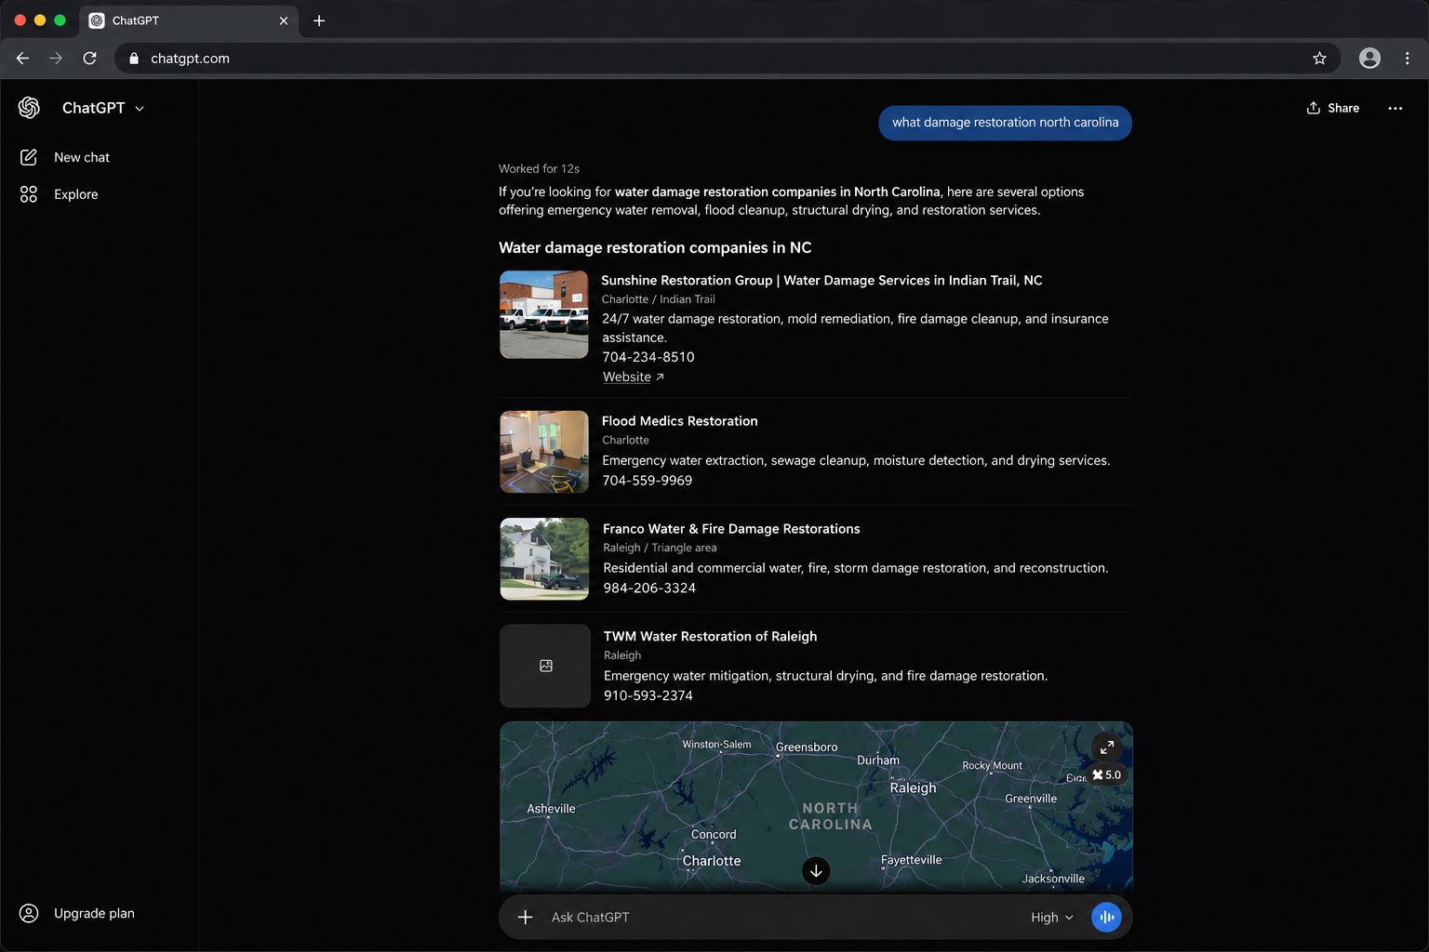Click the Worked for 12s label
1429x952 pixels.
click(539, 168)
